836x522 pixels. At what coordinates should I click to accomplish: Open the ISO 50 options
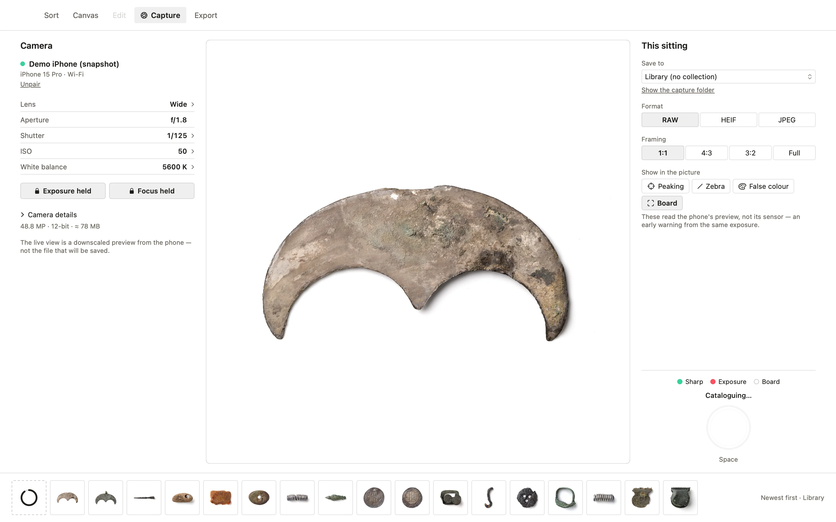click(107, 151)
